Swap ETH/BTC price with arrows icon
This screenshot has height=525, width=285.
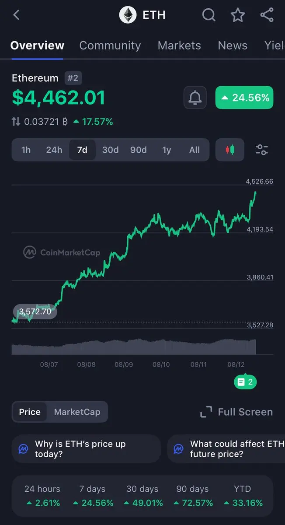click(x=16, y=122)
